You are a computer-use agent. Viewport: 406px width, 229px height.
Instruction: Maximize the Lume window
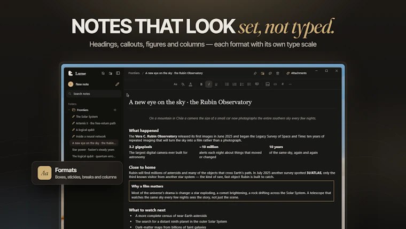coord(326,71)
